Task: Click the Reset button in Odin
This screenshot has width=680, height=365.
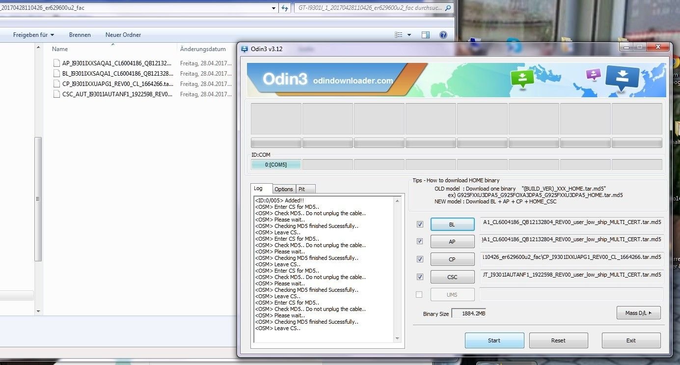Action: pos(558,340)
